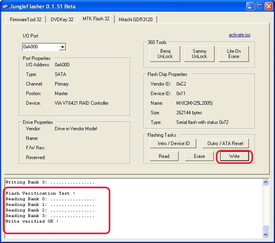This screenshot has height=243, width=275.
Task: Click the log scrollbar down arrow
Action: (265, 235)
